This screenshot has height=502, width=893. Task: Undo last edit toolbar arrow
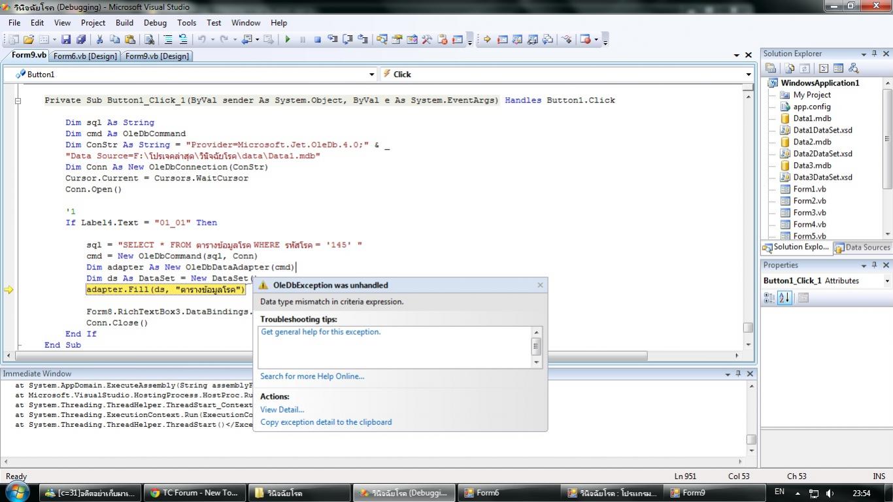(x=202, y=39)
